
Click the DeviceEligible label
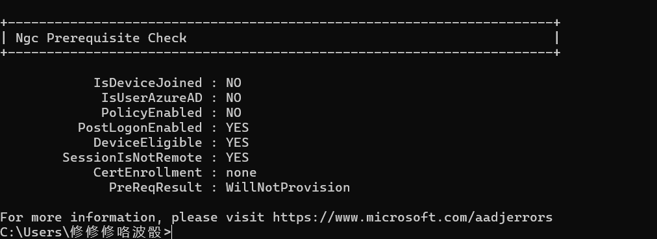147,143
